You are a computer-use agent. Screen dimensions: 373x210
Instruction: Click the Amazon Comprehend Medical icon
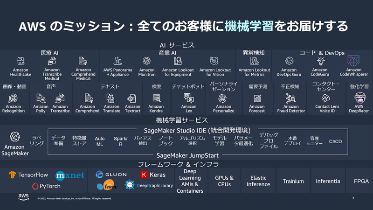point(83,61)
